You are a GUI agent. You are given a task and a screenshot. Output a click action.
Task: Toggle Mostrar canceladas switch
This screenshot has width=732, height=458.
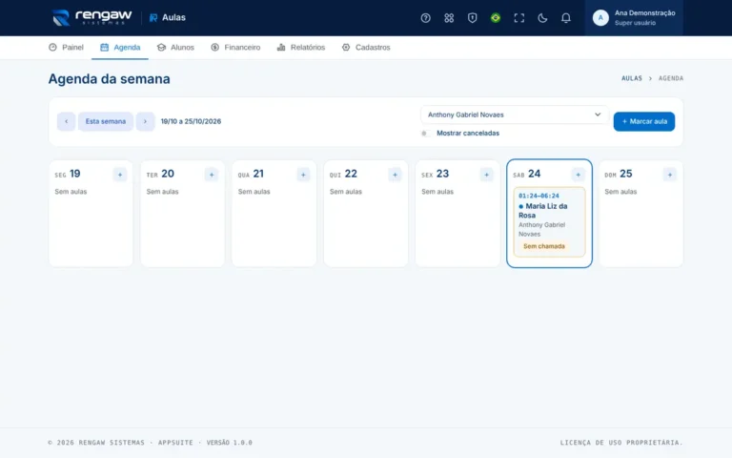[425, 134]
